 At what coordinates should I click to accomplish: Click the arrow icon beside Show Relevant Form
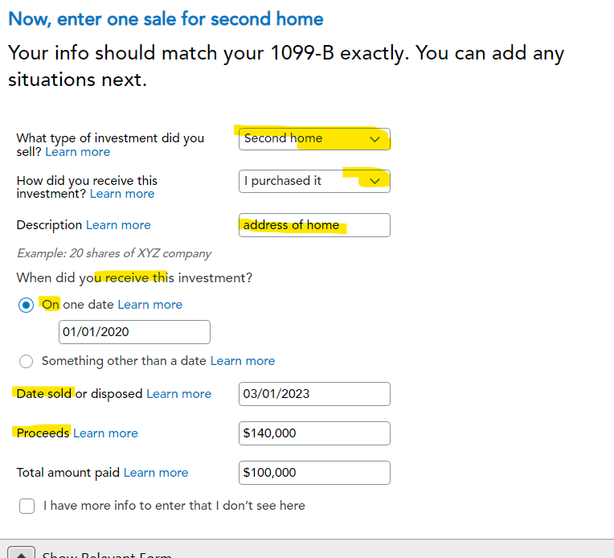click(x=22, y=553)
